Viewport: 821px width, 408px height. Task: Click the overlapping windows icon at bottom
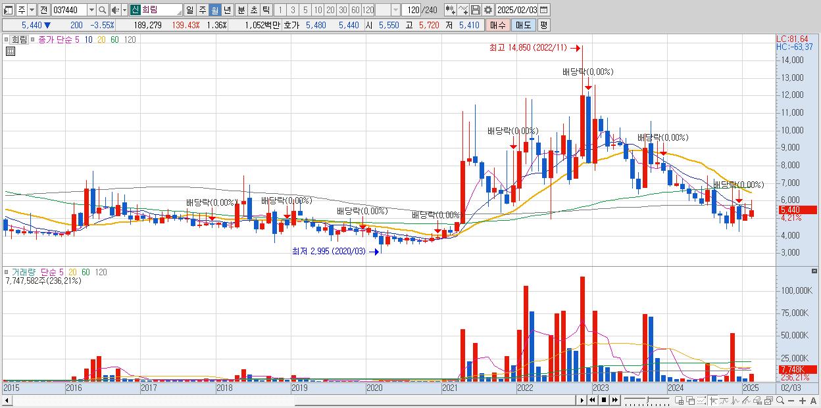pos(691,401)
